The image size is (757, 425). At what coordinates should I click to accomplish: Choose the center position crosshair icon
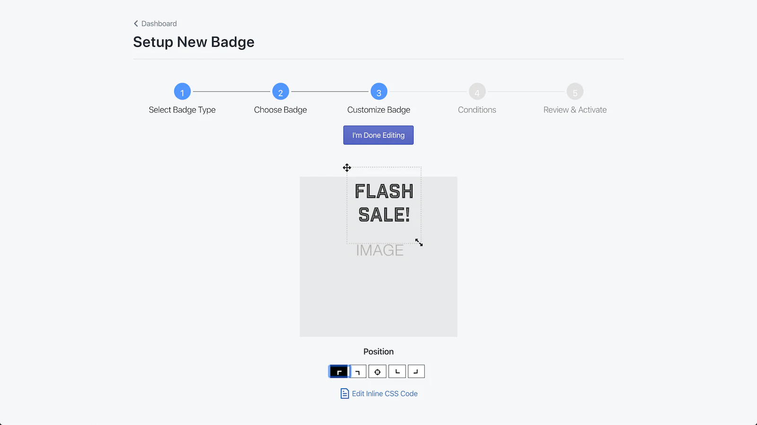[x=378, y=372]
